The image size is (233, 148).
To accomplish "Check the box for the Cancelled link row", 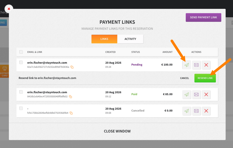I will (x=21, y=108).
